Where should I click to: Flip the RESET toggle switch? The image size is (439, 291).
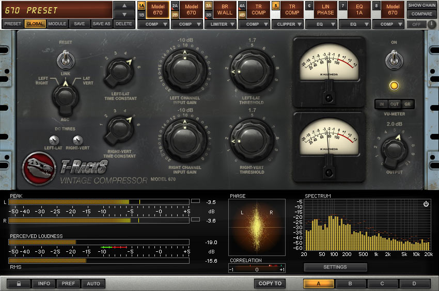(x=66, y=59)
